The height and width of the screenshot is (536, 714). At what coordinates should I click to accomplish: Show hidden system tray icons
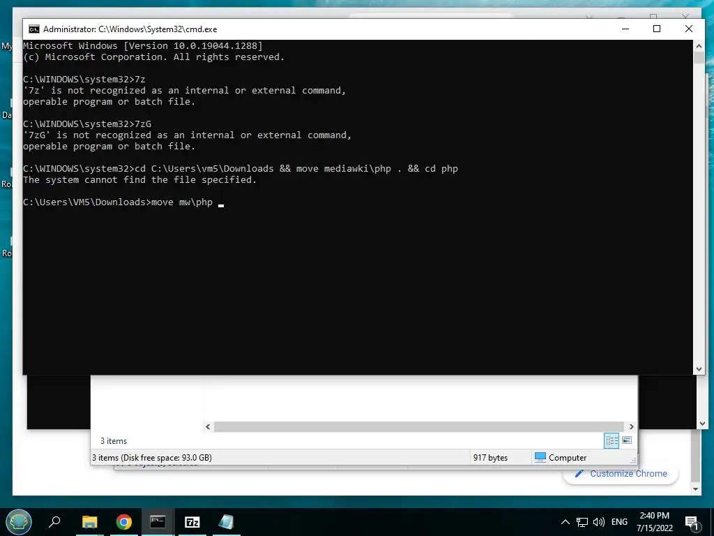click(565, 522)
